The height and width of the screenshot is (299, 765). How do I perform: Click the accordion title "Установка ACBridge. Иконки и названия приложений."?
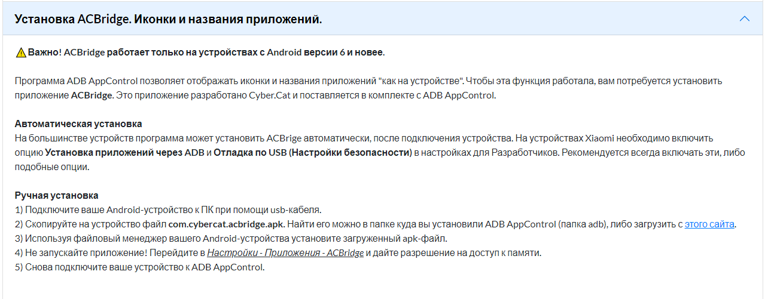(x=168, y=19)
